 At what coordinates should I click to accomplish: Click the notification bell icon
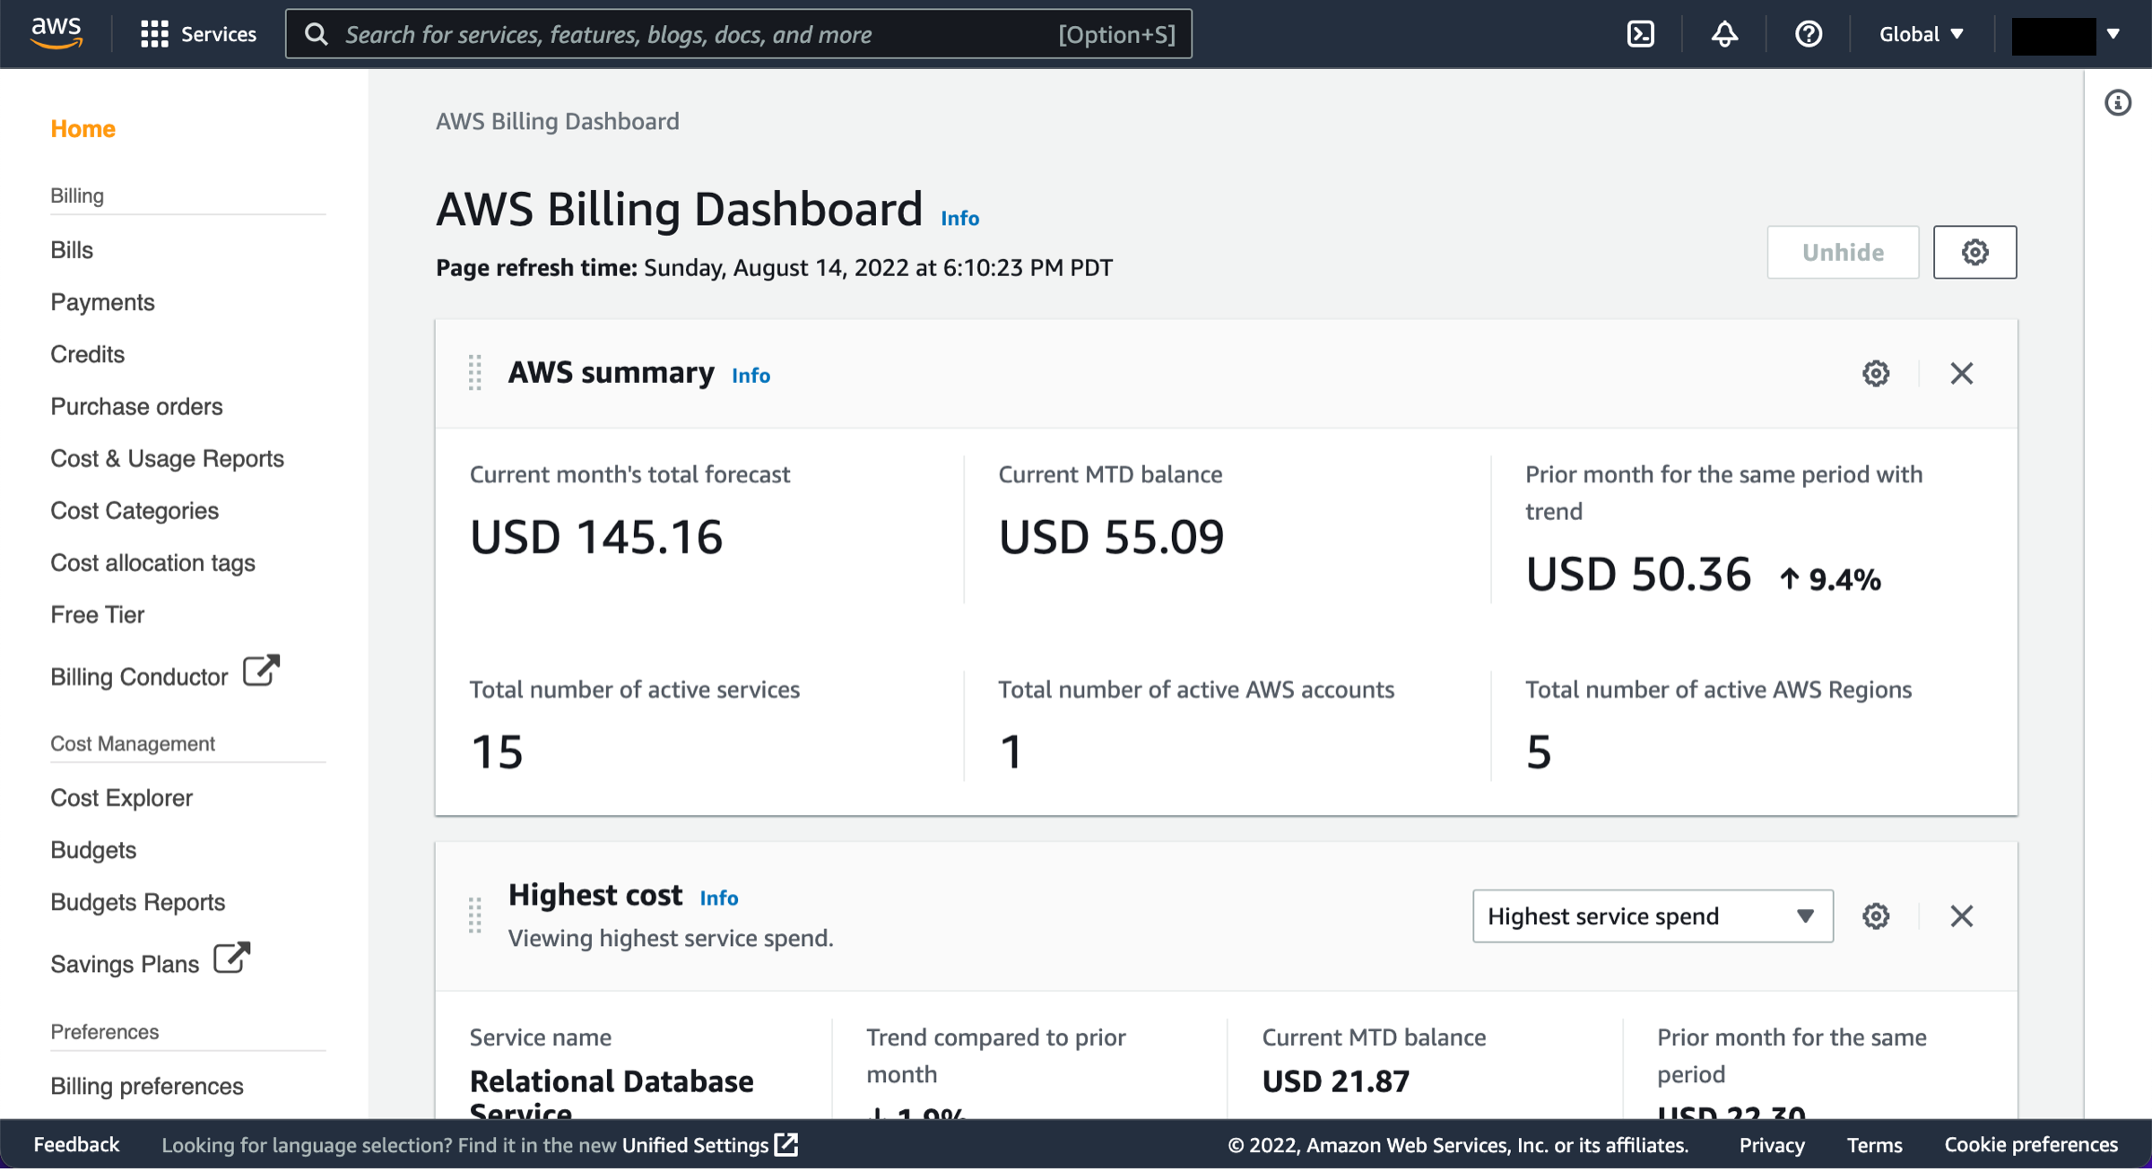(x=1724, y=33)
